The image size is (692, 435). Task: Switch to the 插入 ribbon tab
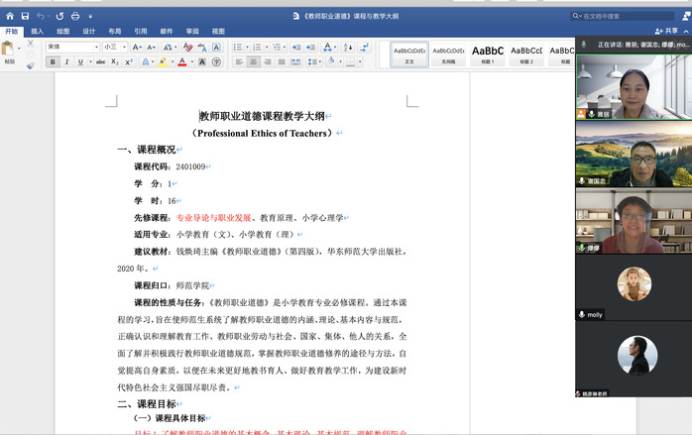37,31
